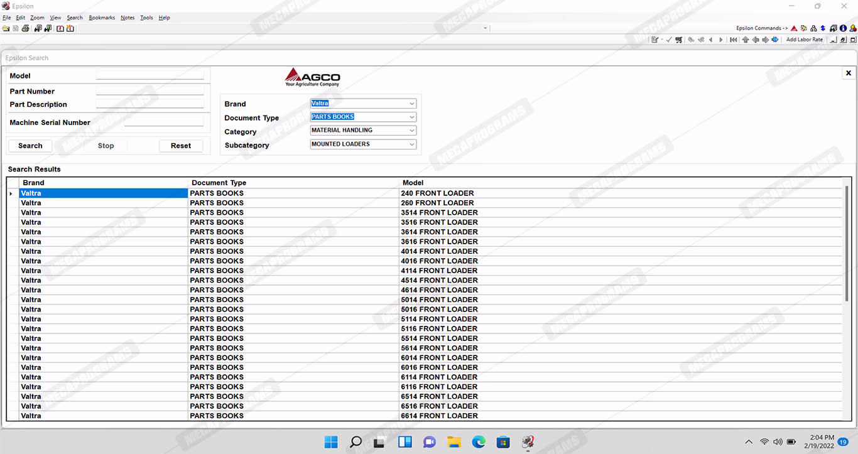
Task: Open the Tools menu
Action: pyautogui.click(x=146, y=18)
